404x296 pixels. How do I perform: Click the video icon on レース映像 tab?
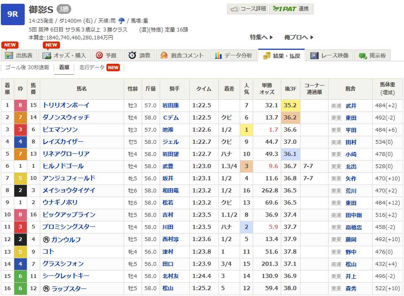tap(314, 55)
